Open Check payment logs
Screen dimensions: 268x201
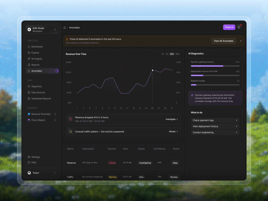[215, 120]
